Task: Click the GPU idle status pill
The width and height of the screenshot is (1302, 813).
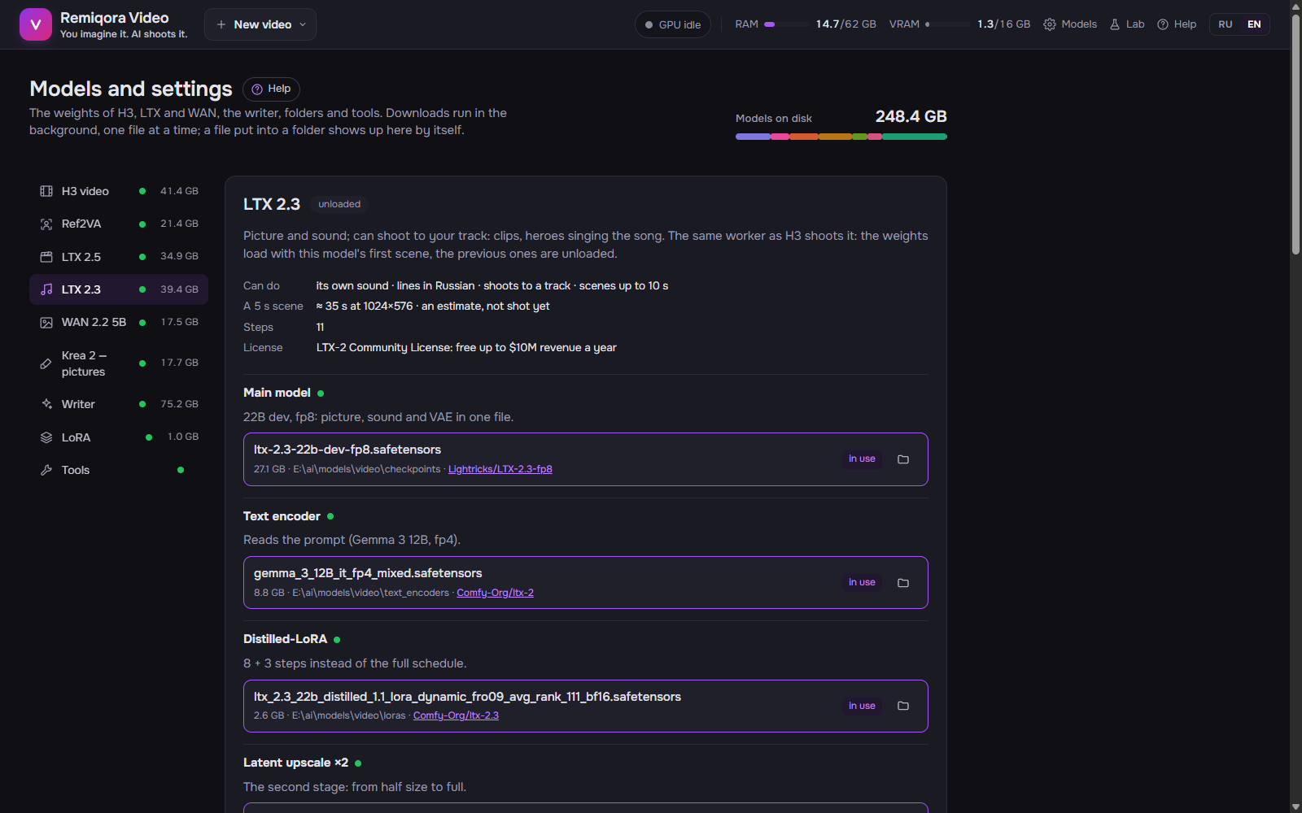Action: 673,24
